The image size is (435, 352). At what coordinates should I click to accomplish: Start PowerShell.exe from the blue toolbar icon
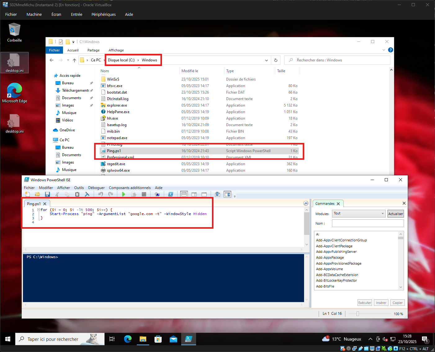(x=170, y=194)
